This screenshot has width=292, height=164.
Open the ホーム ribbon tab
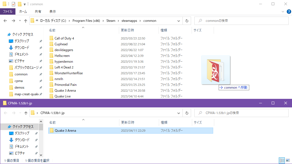tap(23, 12)
